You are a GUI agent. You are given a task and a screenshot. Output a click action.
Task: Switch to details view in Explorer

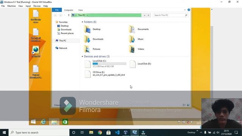click(184, 105)
